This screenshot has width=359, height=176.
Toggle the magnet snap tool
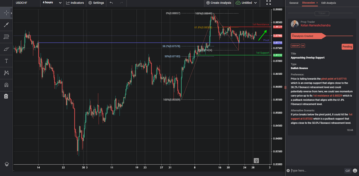tap(6, 85)
